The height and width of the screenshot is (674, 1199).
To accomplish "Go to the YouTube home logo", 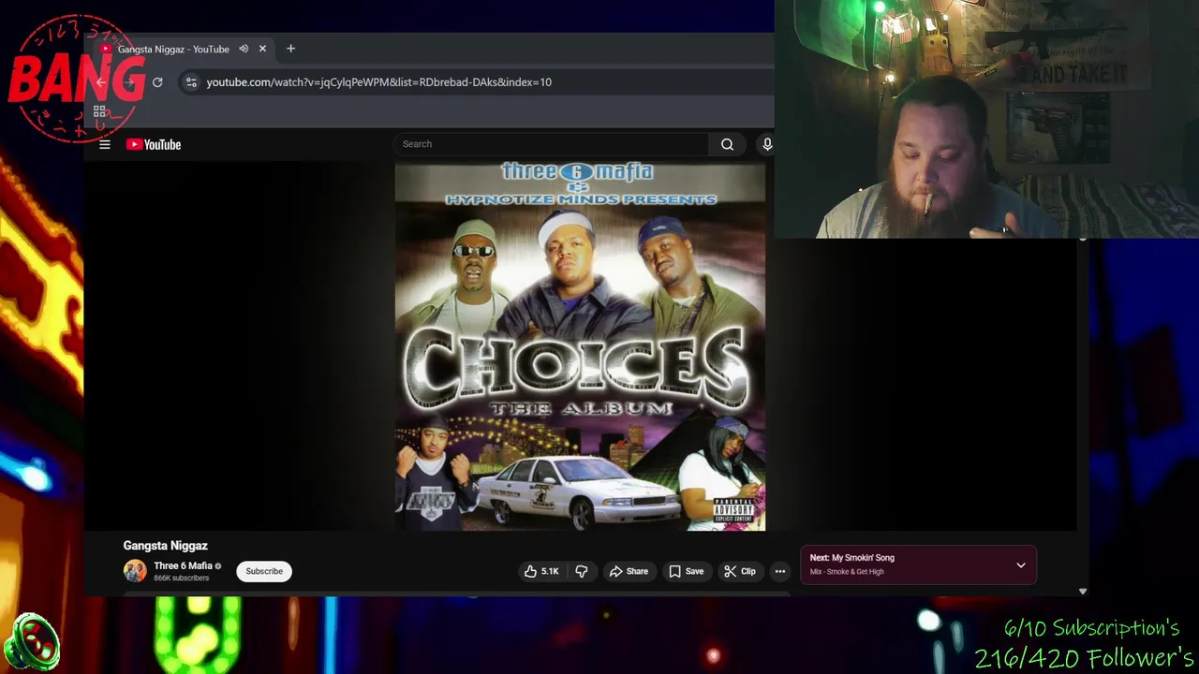I will click(x=154, y=144).
